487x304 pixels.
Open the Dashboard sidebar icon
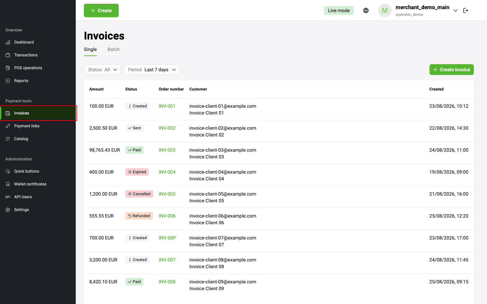coord(8,42)
